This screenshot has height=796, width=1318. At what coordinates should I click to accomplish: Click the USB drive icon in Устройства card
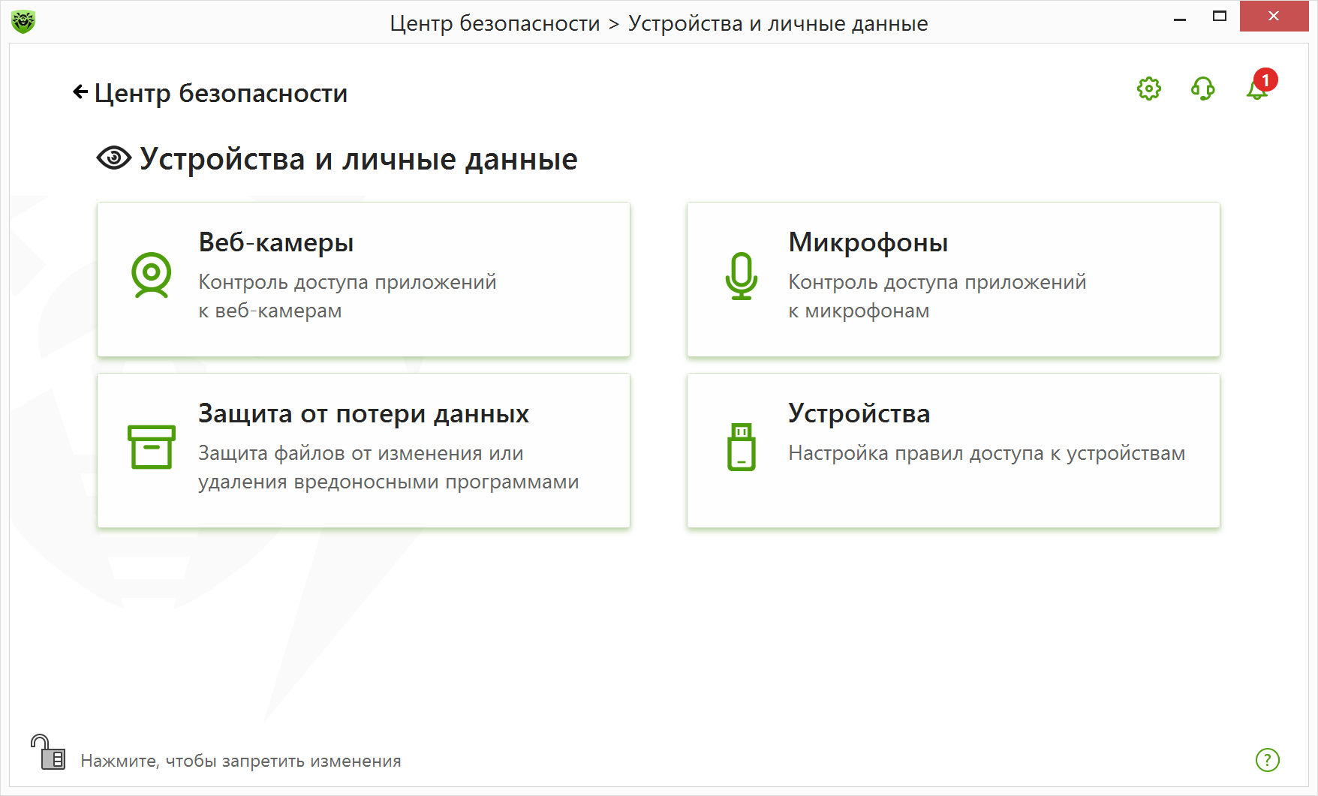pyautogui.click(x=742, y=446)
